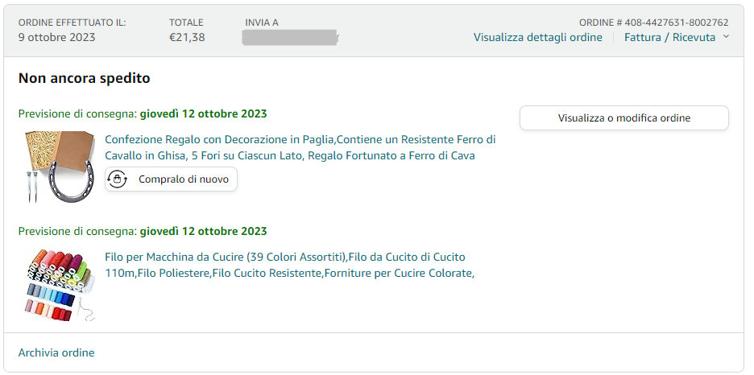Click the buy-again cart icon
Viewport: 754px width, 375px height.
coord(118,179)
